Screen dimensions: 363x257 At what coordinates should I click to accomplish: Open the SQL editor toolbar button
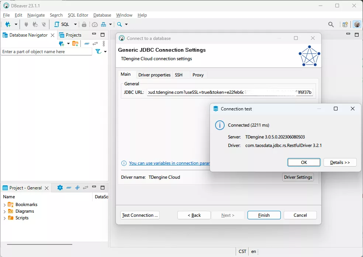[x=62, y=24]
